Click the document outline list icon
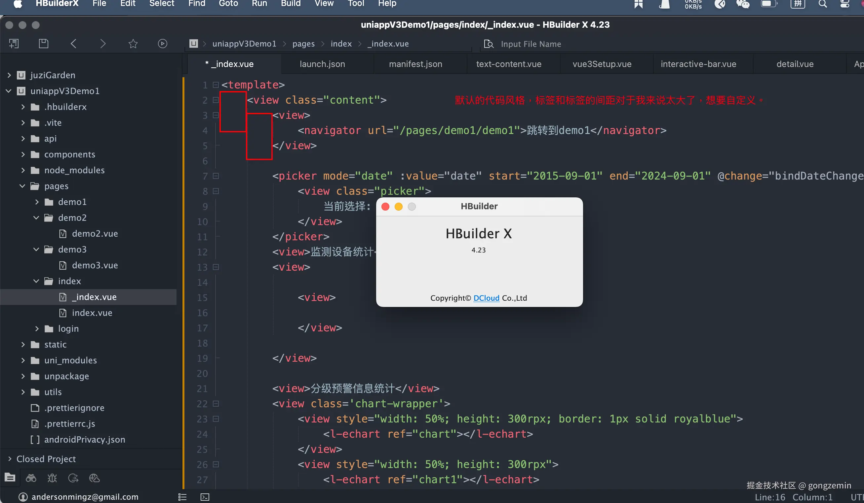 pyautogui.click(x=182, y=497)
